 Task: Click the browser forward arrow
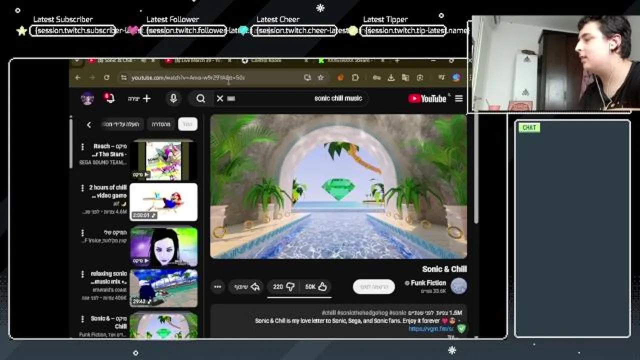[x=92, y=77]
